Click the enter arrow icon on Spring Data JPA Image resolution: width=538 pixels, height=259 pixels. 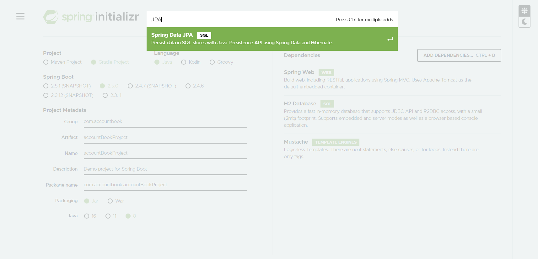390,39
